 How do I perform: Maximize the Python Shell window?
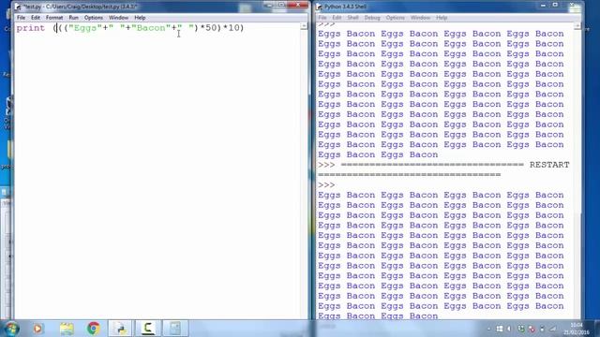pyautogui.click(x=556, y=5)
